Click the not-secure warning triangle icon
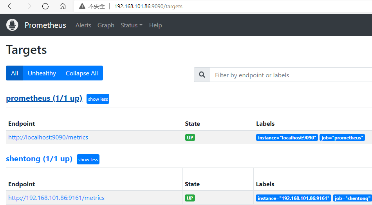This screenshot has height=205, width=372. [82, 6]
